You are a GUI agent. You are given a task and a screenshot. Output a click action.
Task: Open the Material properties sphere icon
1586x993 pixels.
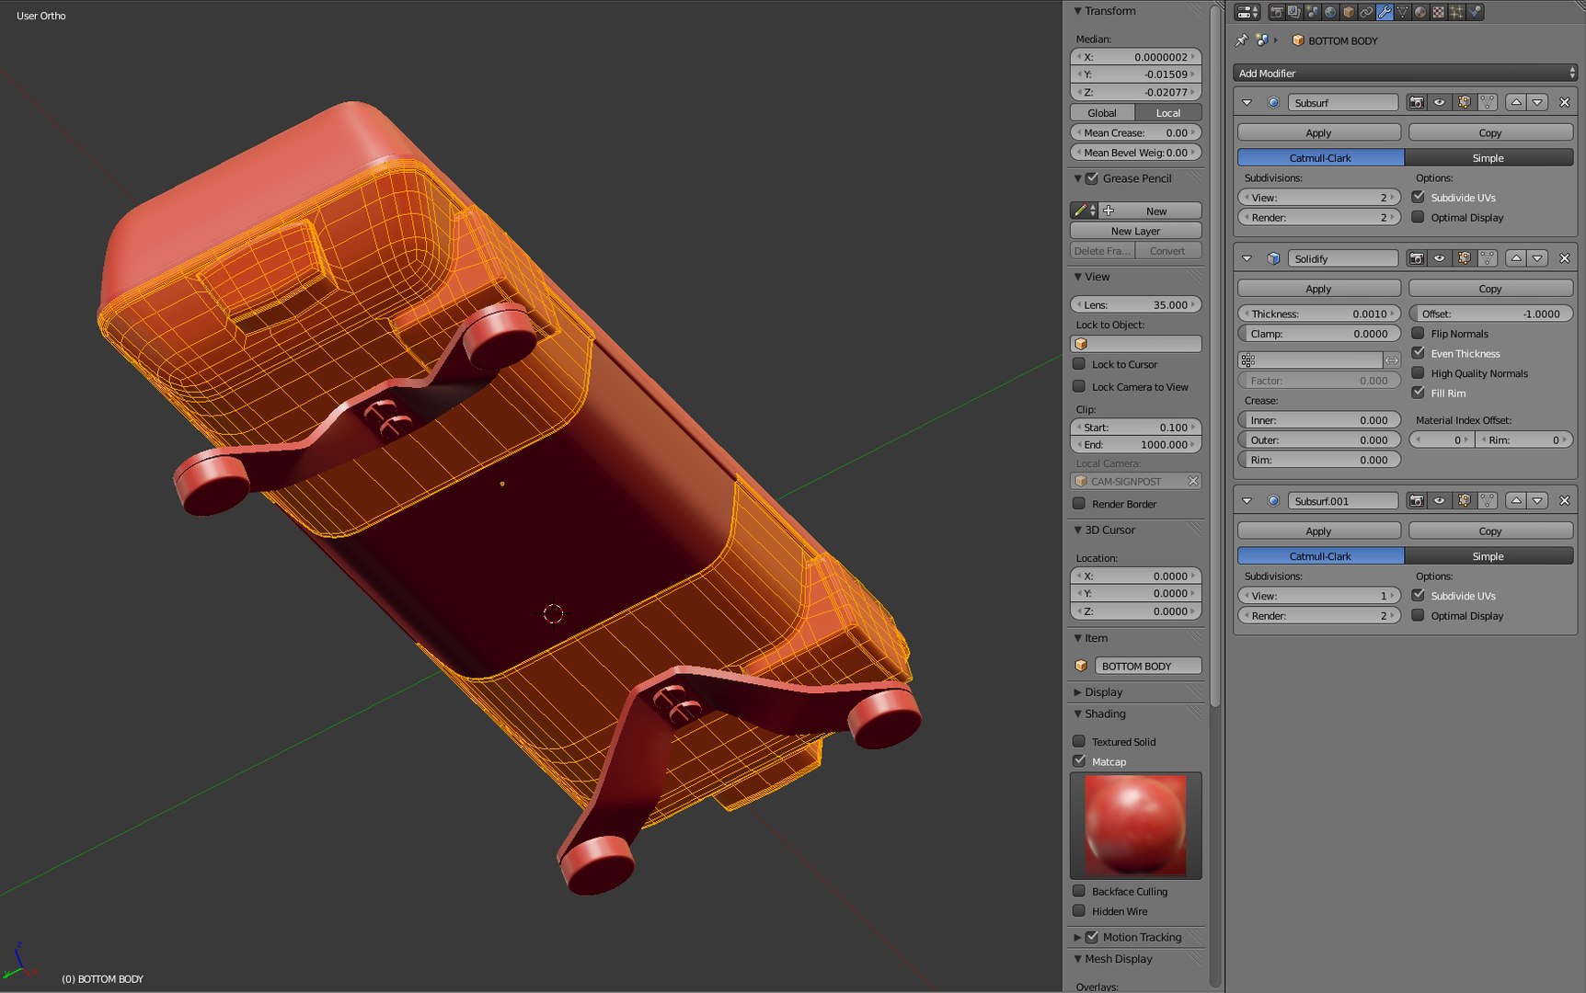(1420, 12)
